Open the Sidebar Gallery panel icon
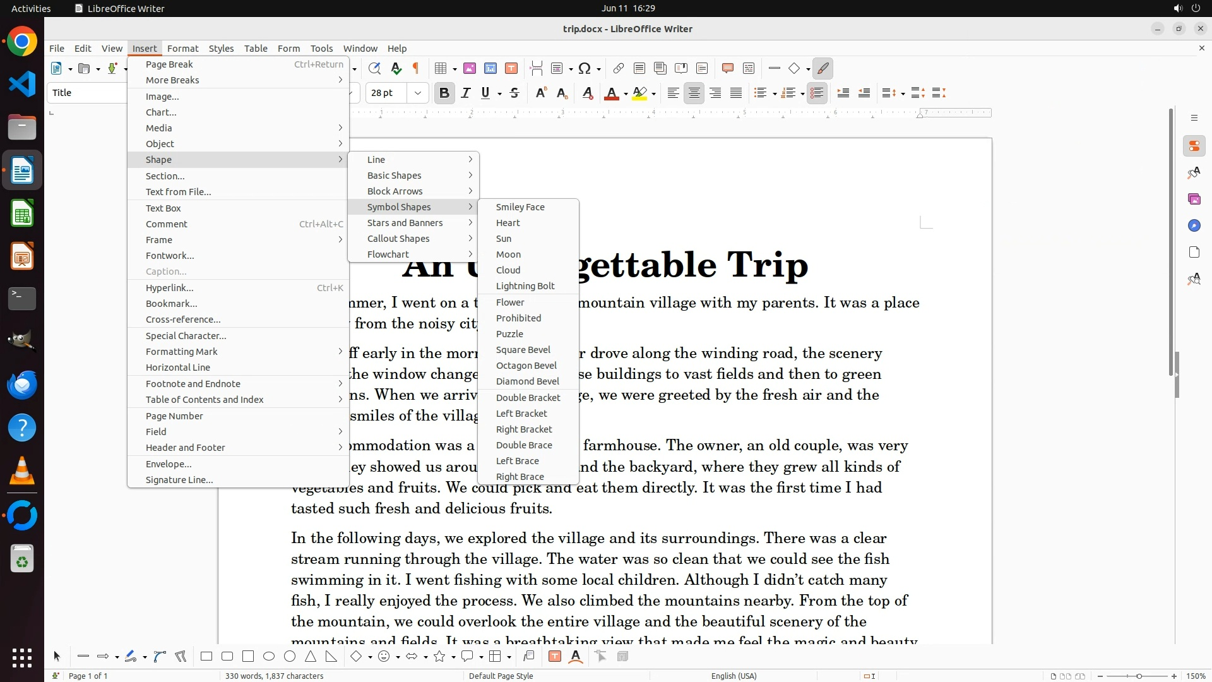The image size is (1212, 682). pyautogui.click(x=1194, y=199)
